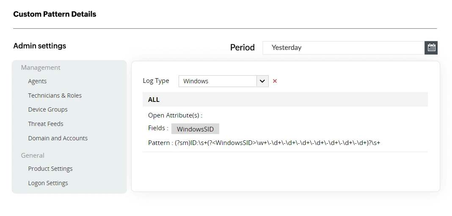
Task: Open Product Settings page
Action: click(x=50, y=169)
